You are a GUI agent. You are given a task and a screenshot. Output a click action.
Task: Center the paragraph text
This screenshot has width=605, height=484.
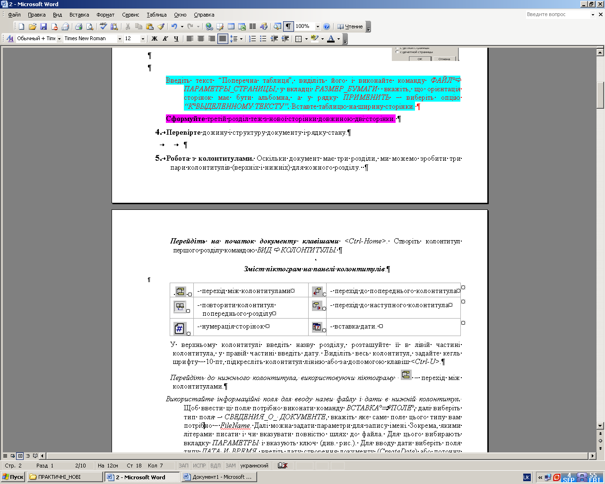[x=200, y=38]
